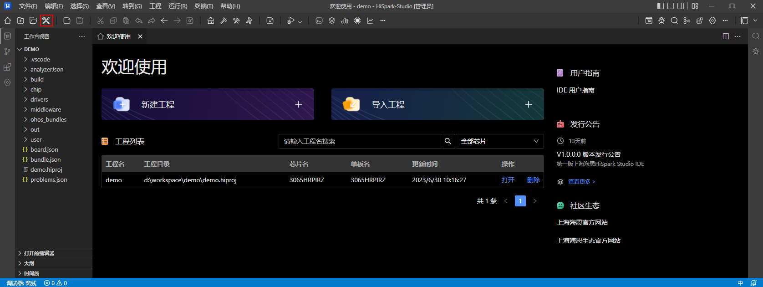Click the chip analysis icon
This screenshot has width=763, height=287.
point(357,20)
